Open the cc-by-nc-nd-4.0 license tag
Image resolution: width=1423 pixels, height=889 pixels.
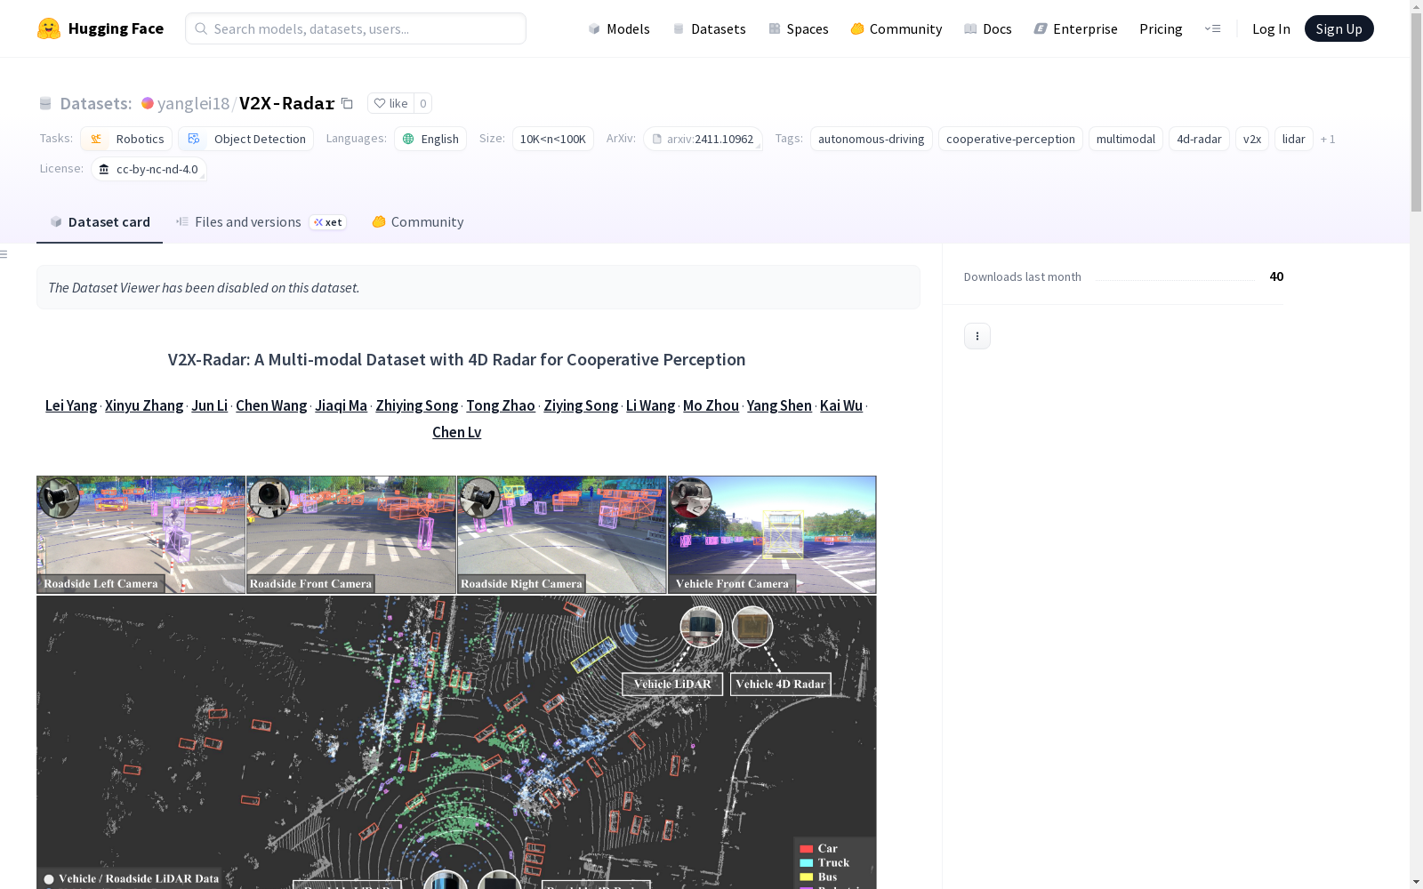[x=149, y=169]
